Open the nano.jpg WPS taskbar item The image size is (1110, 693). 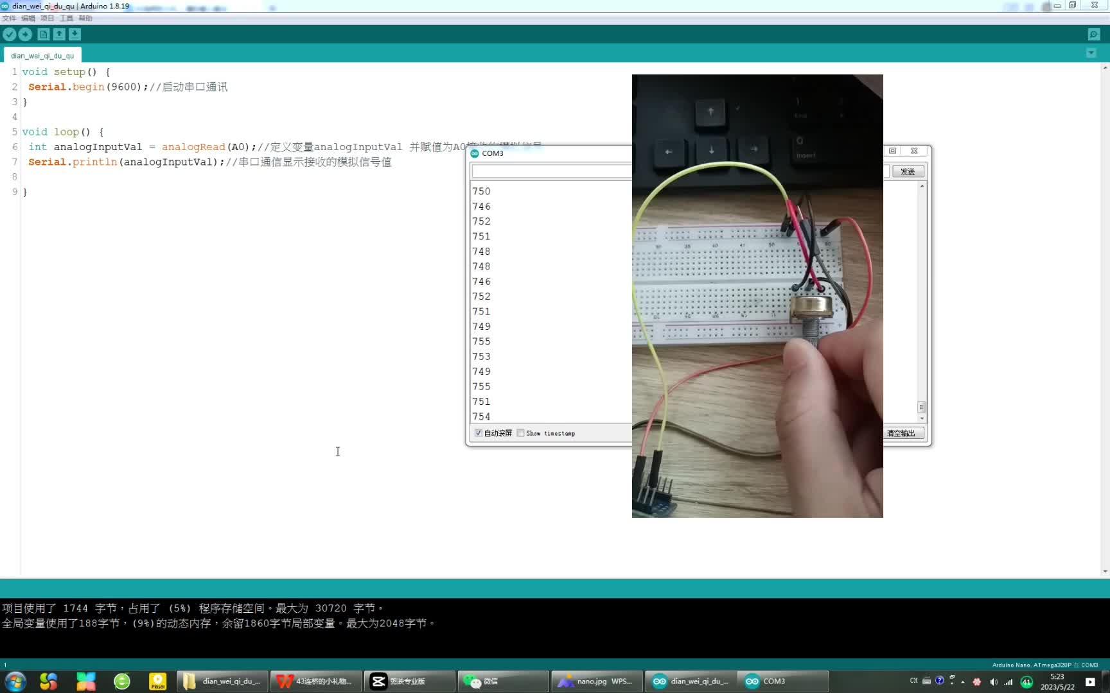coord(597,681)
